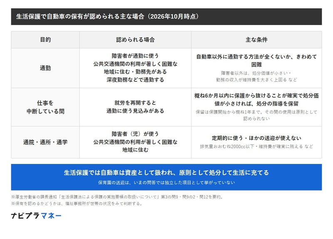Click the cell 就労を再開すると通勤に使う見込みがある
333x239 pixels.
click(x=135, y=107)
